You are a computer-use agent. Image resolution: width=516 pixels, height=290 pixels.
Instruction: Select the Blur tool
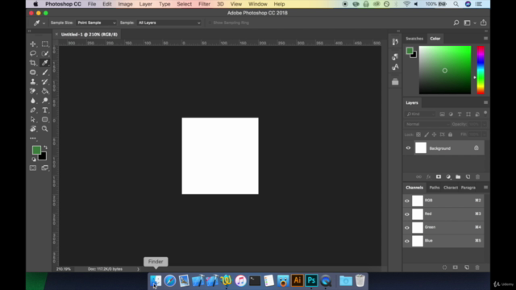pyautogui.click(x=33, y=101)
